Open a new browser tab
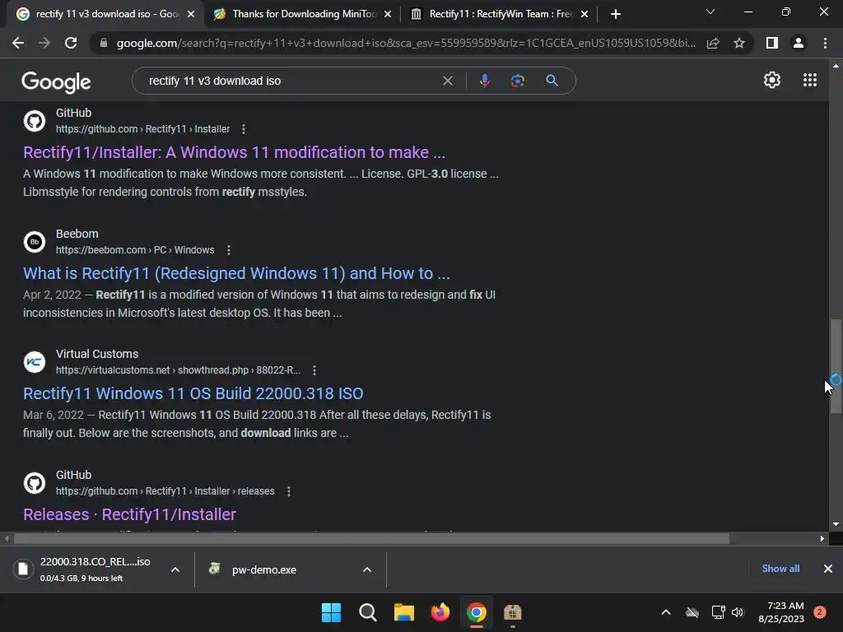The height and width of the screenshot is (632, 843). click(616, 14)
